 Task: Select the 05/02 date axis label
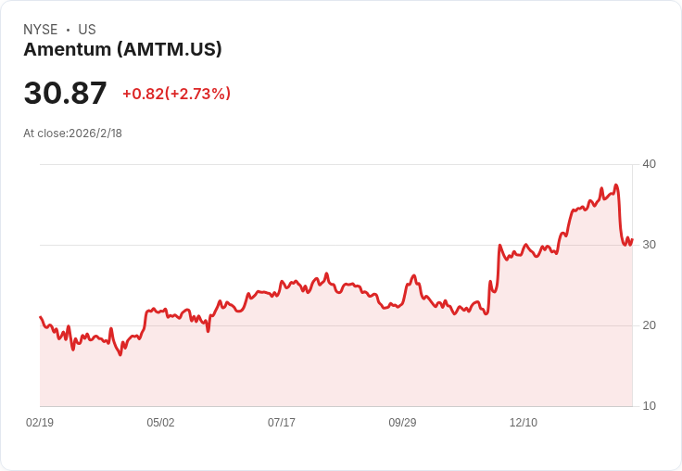point(160,422)
